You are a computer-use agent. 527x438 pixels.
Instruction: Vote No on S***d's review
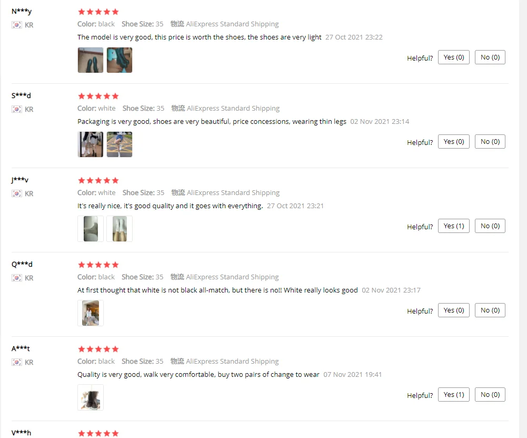tap(490, 142)
